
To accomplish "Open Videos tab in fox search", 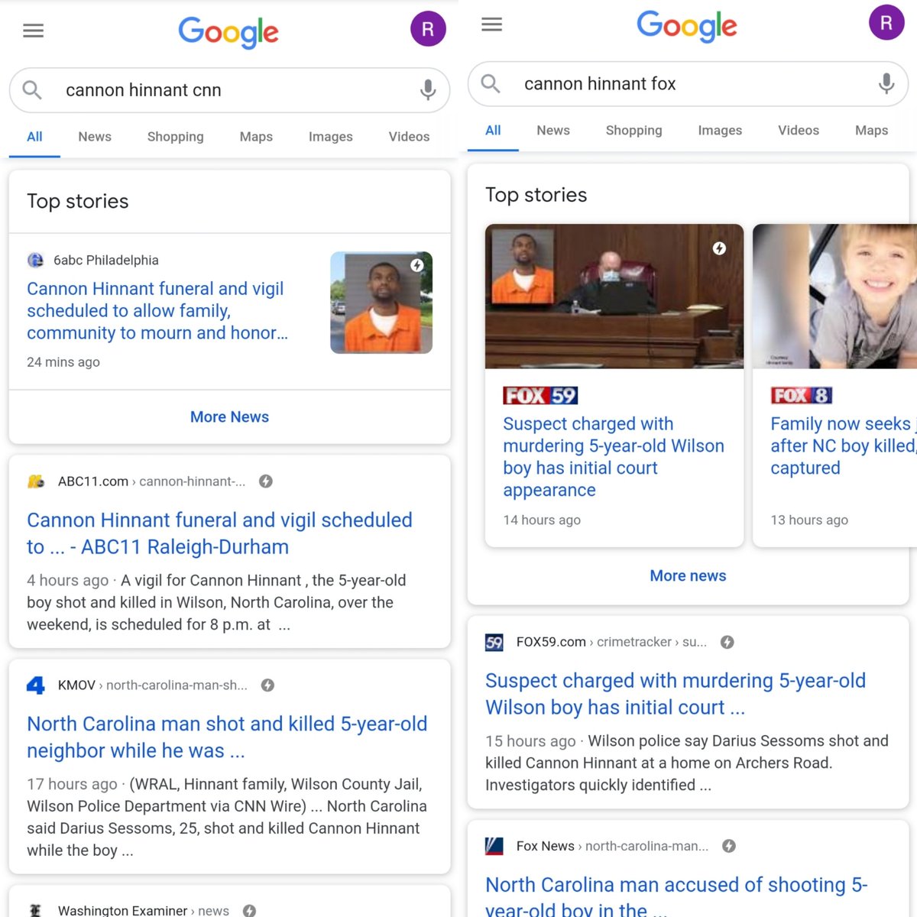I will tap(799, 131).
